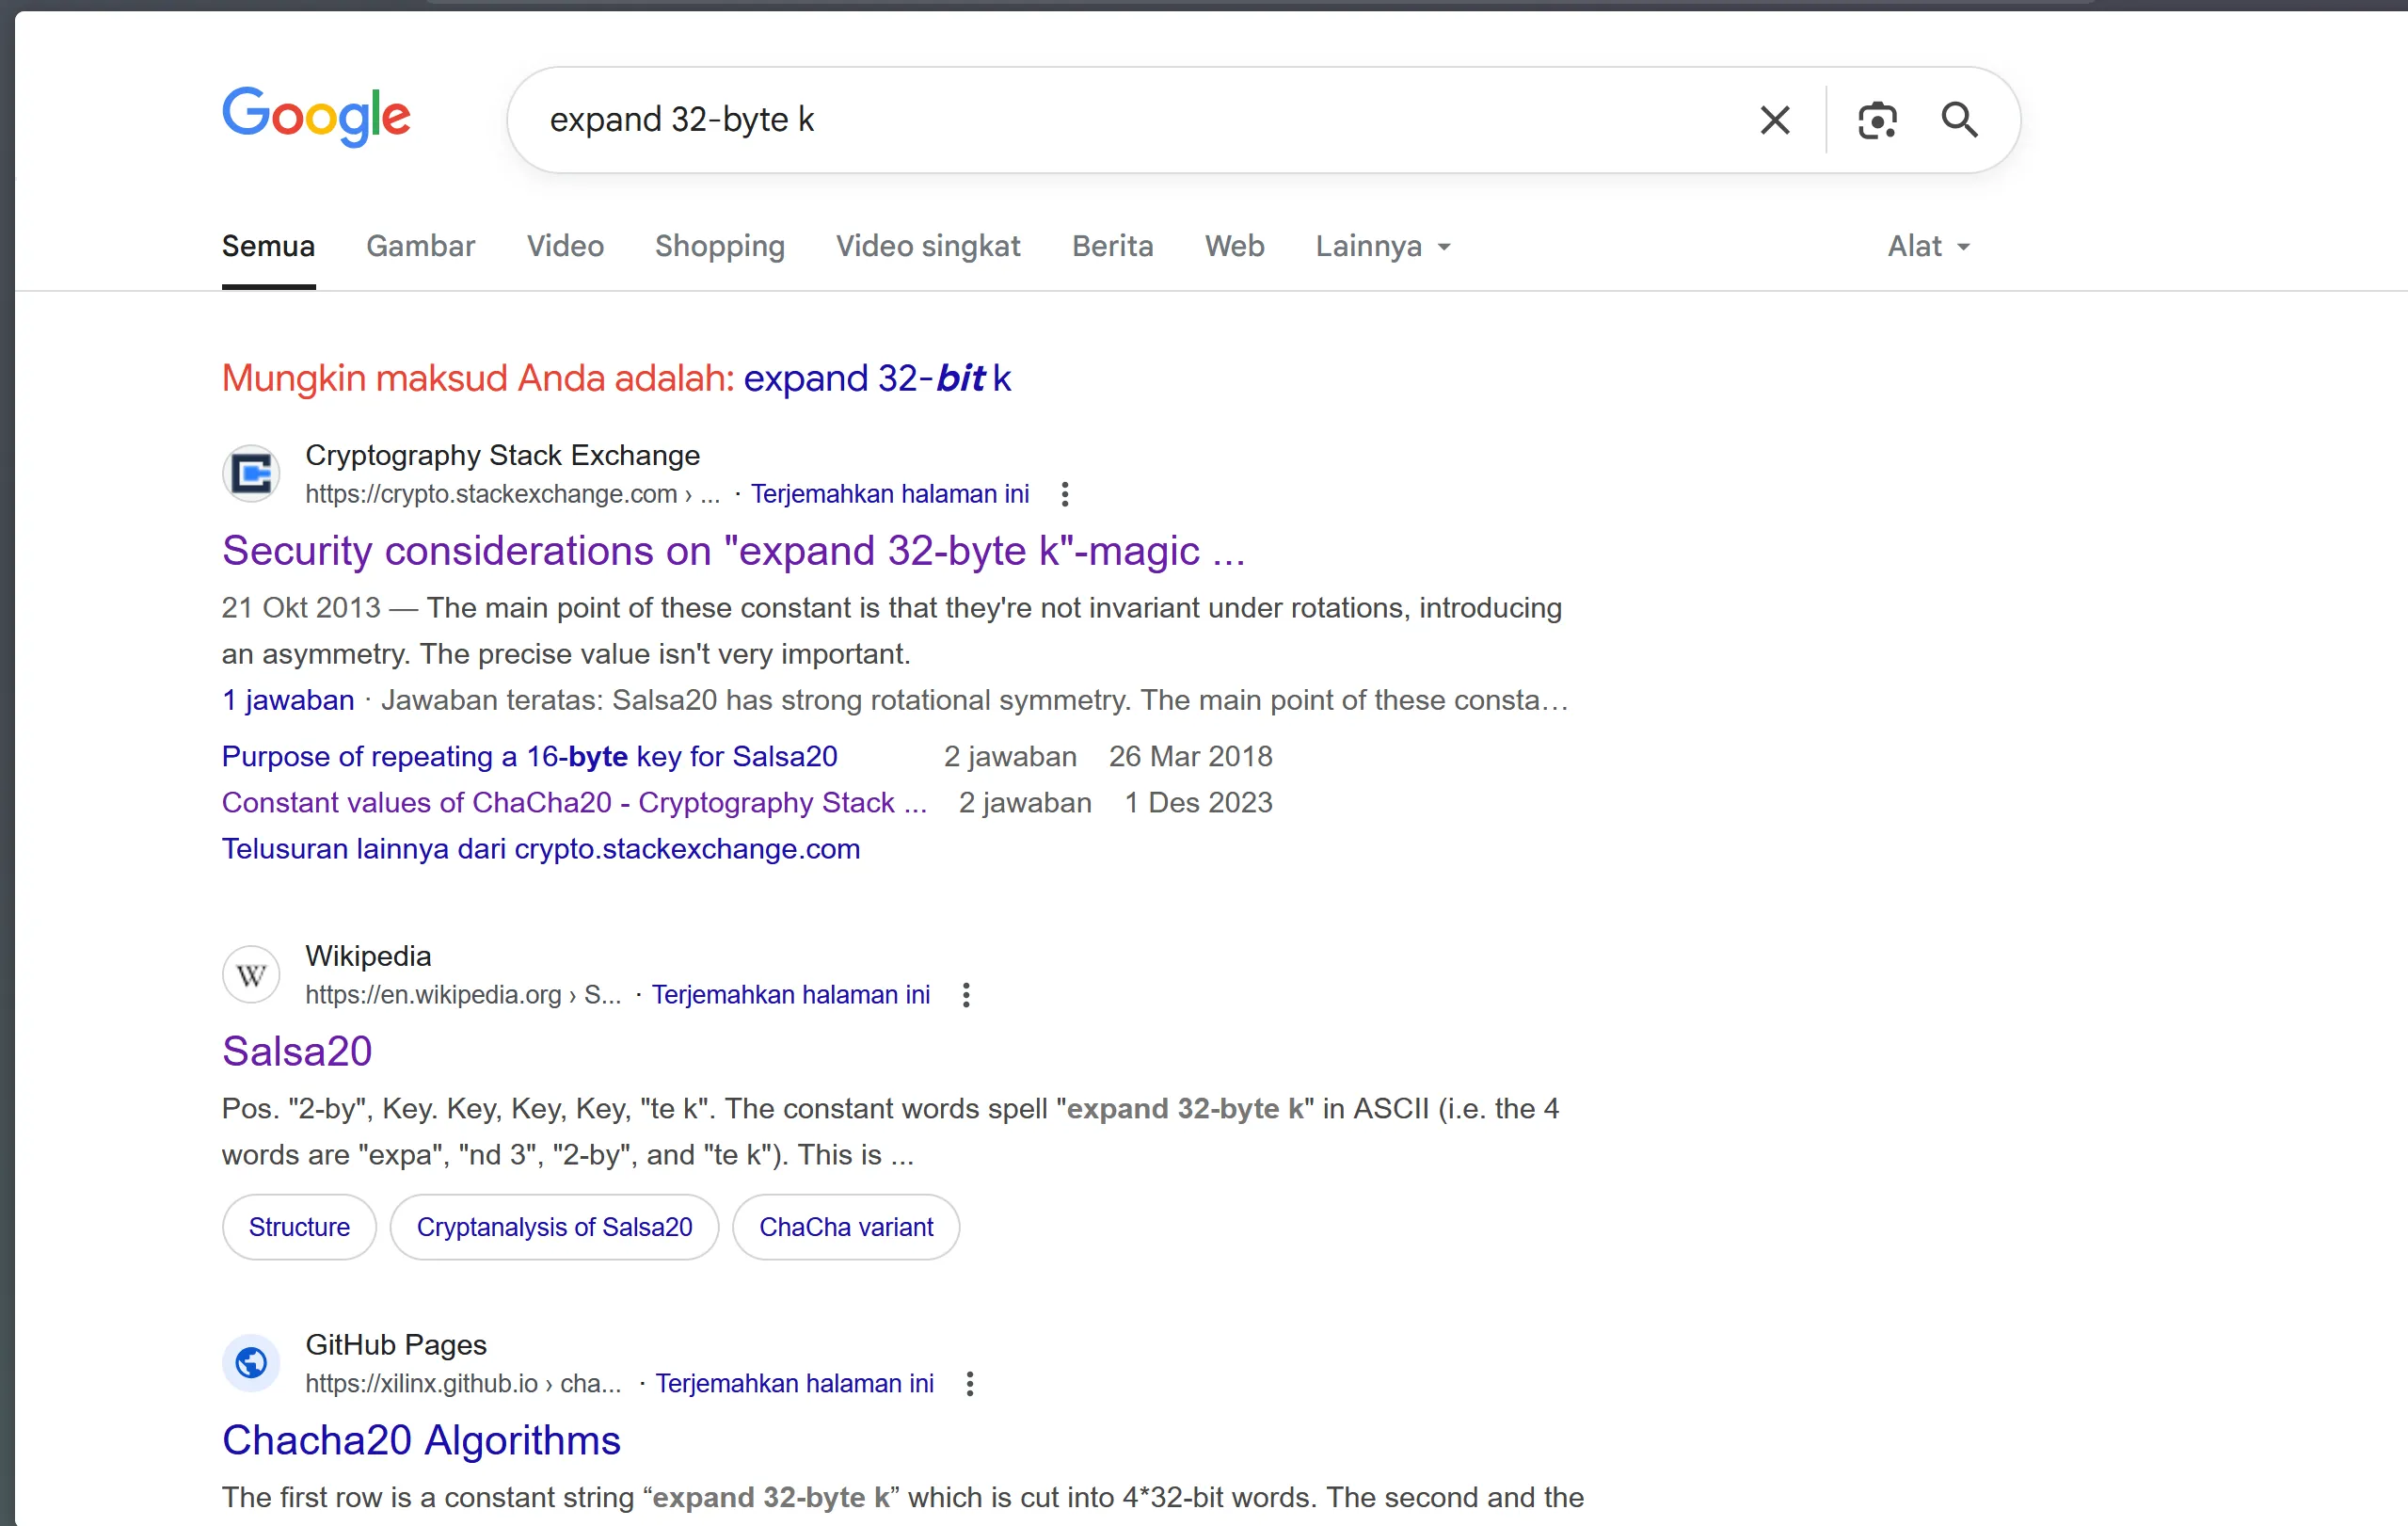Translate the Stack Exchange page

point(889,493)
